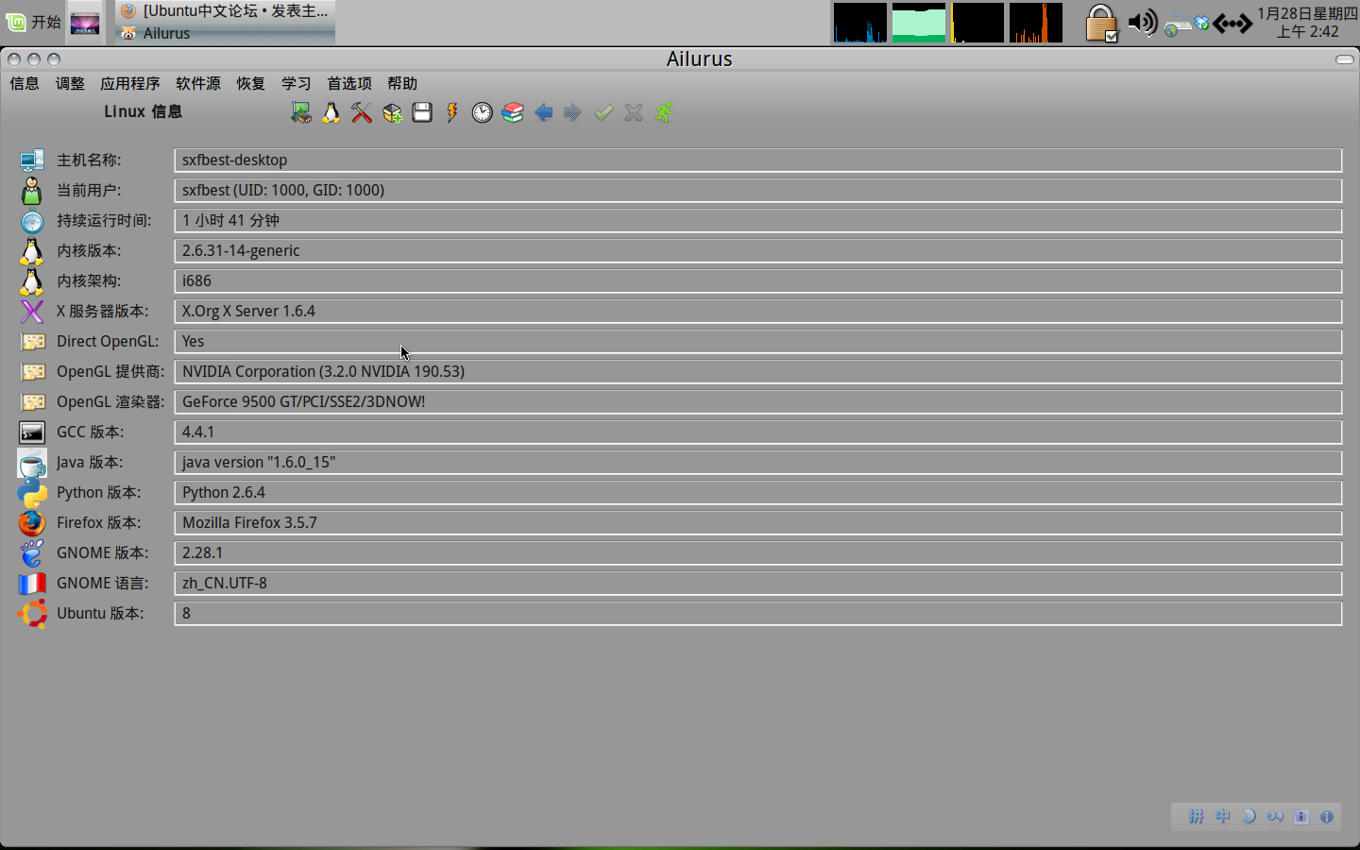Image resolution: width=1360 pixels, height=850 pixels.
Task: Click the terminal icon beside GCC 版本
Action: [x=32, y=433]
